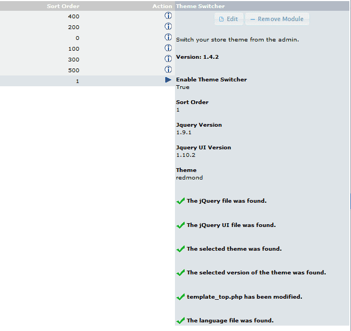Click the info icon in the 200 row
351x331 pixels.
[168, 26]
